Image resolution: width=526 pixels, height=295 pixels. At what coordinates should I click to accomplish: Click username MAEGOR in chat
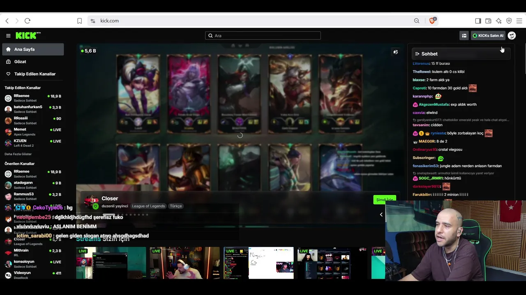tap(427, 141)
